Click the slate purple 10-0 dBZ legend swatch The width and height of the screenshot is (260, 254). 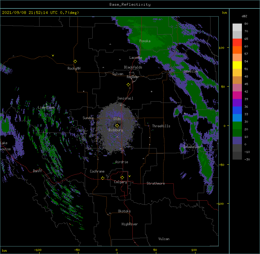pyautogui.click(x=237, y=141)
